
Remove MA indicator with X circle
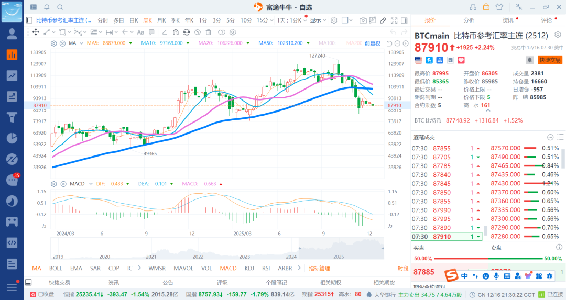62,43
